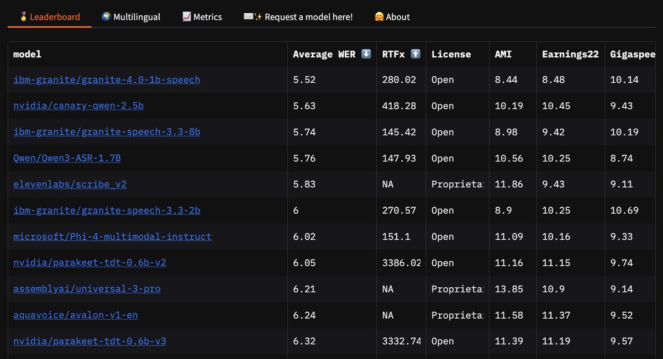Image resolution: width=663 pixels, height=359 pixels.
Task: Click the model column header
Action: pos(148,54)
